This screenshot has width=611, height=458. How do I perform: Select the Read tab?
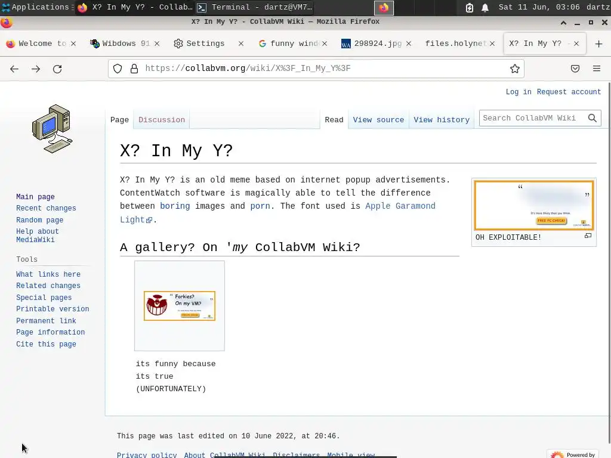click(x=334, y=120)
